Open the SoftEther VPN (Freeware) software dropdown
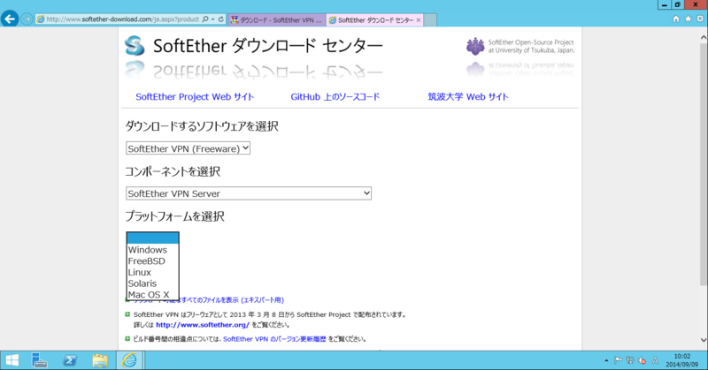Viewport: 708px width, 370px height. [188, 148]
